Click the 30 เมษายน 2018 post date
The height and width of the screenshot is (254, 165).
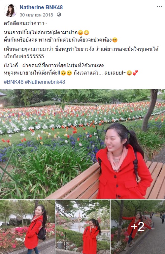click(x=36, y=15)
